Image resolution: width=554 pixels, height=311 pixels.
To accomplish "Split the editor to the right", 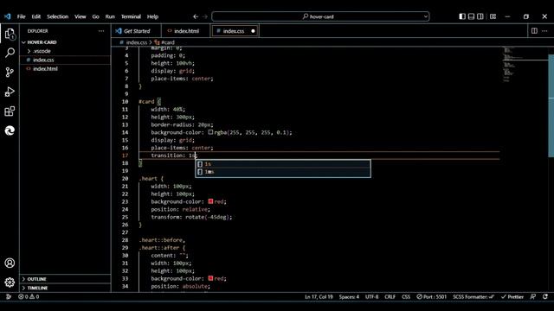I will (535, 31).
